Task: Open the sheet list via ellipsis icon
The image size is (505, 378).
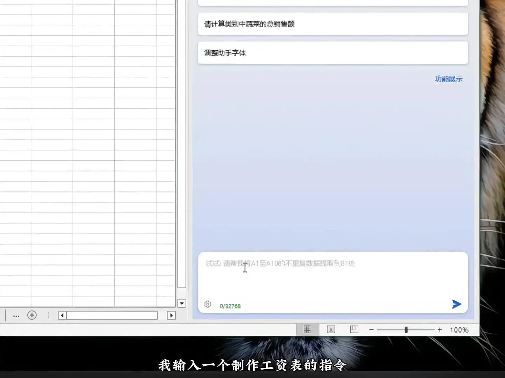Action: 16,316
